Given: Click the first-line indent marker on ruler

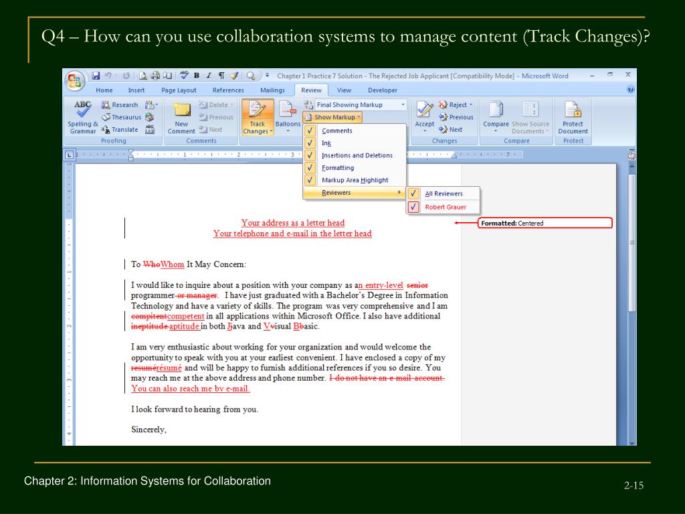Looking at the screenshot, I should point(131,152).
